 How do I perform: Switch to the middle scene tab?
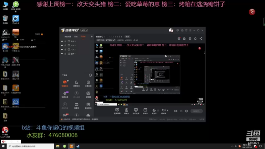pyautogui.click(x=76, y=36)
